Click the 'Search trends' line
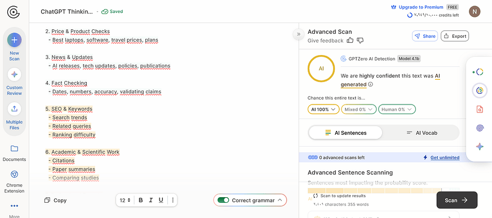 [70, 117]
